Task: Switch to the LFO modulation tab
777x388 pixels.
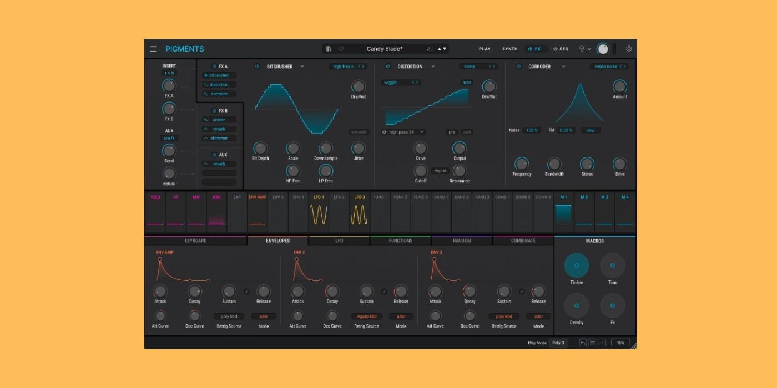Action: (x=339, y=241)
